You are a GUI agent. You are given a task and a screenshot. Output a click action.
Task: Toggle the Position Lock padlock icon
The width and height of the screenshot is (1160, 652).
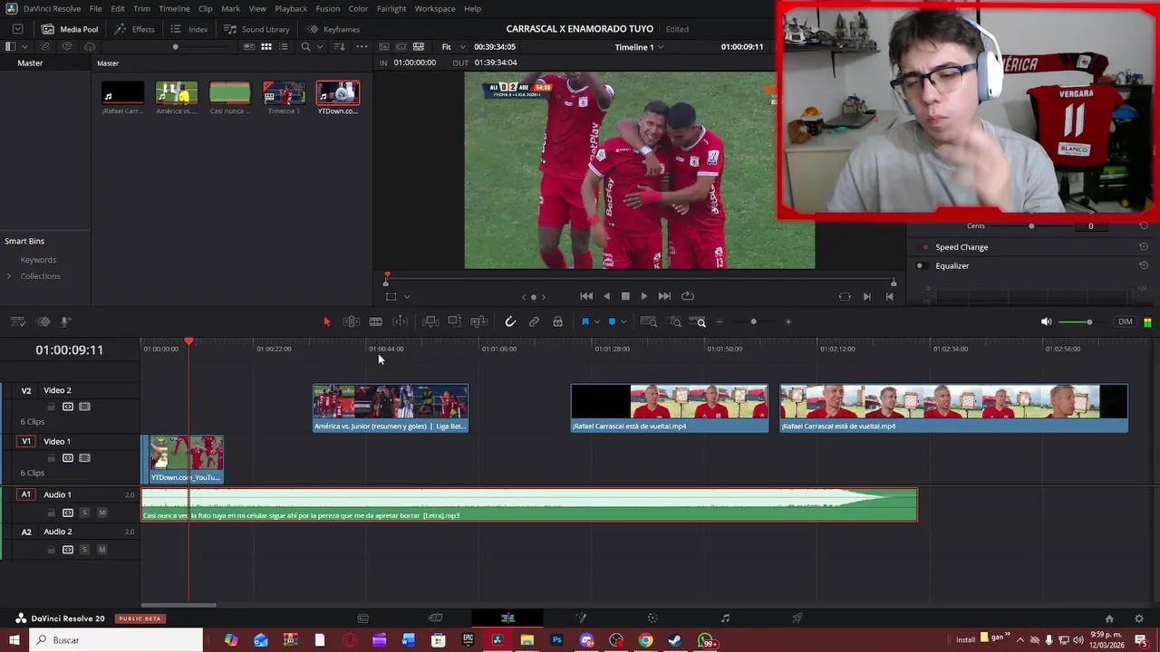point(557,321)
